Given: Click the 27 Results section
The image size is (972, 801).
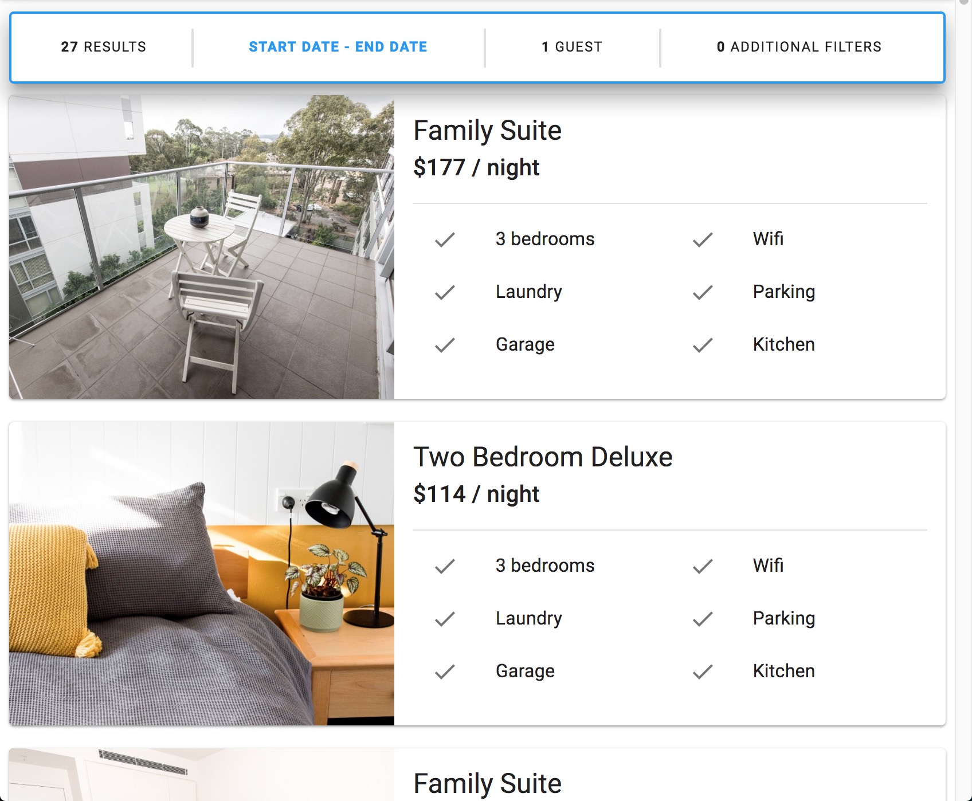Looking at the screenshot, I should (x=104, y=47).
